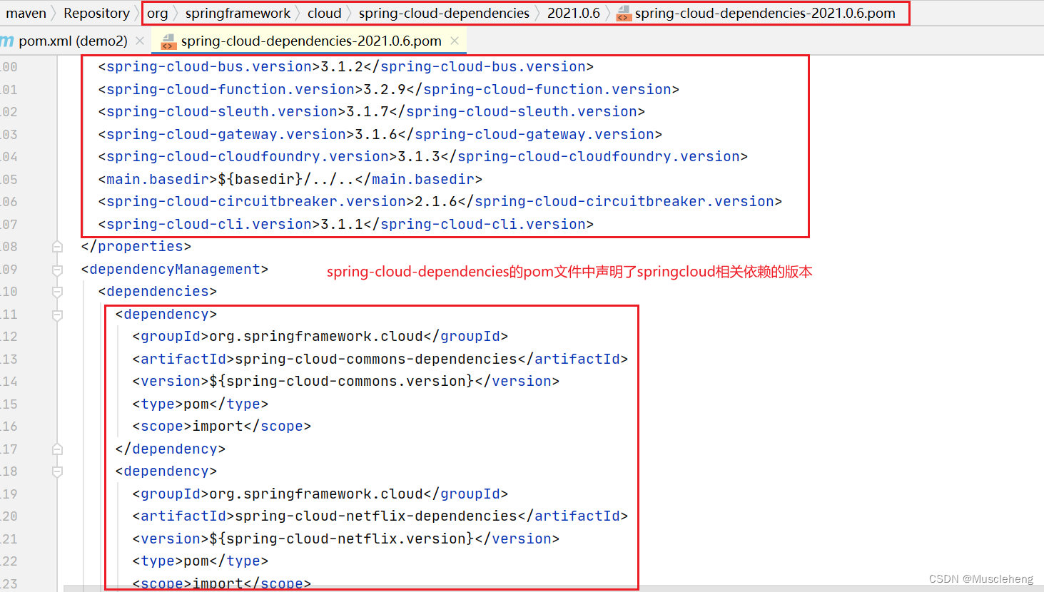Click the spring-cloud-cli.version 3.1.1 line

[345, 224]
